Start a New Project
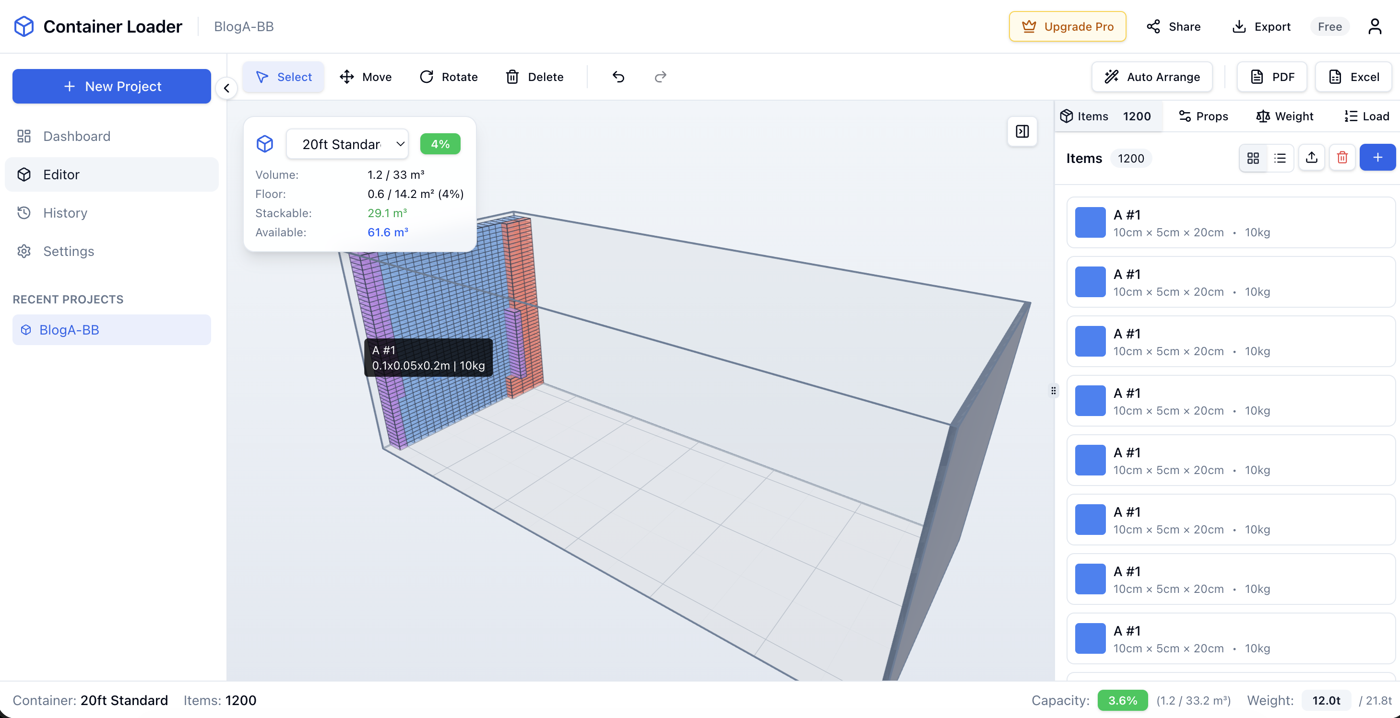1400x718 pixels. tap(111, 86)
